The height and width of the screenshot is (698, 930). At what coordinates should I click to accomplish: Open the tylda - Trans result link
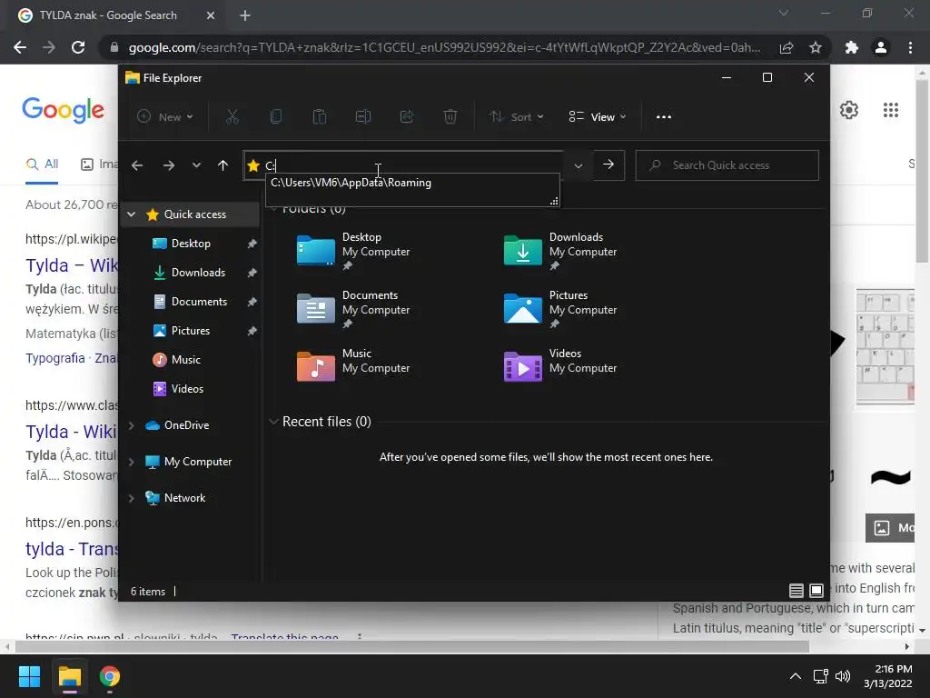[72, 549]
